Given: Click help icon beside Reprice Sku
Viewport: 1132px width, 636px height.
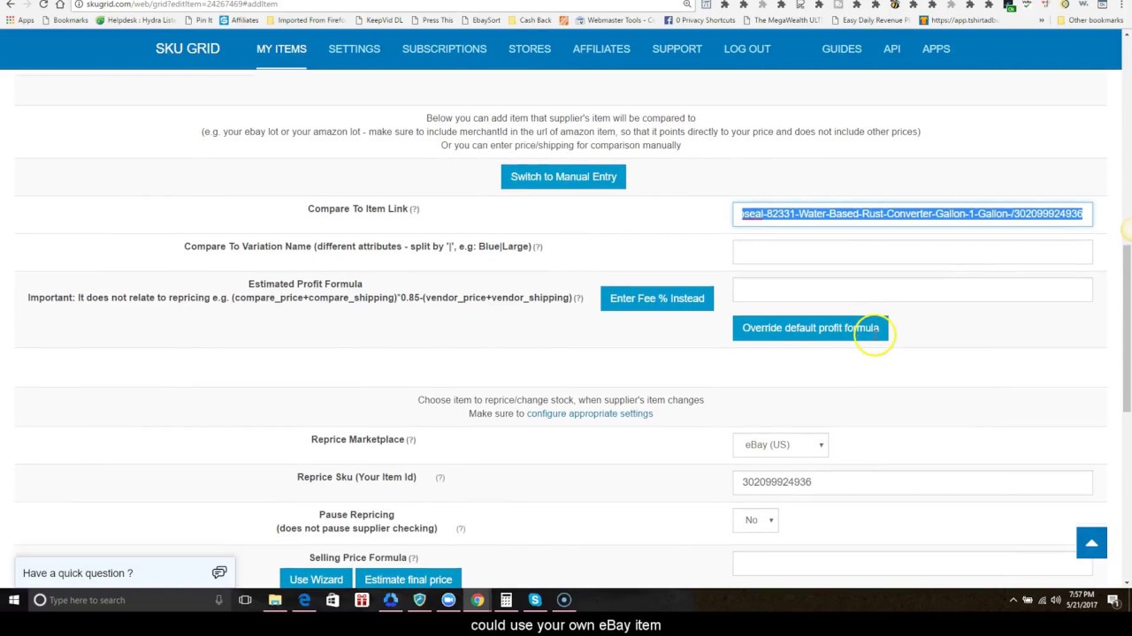Looking at the screenshot, I should [x=440, y=478].
